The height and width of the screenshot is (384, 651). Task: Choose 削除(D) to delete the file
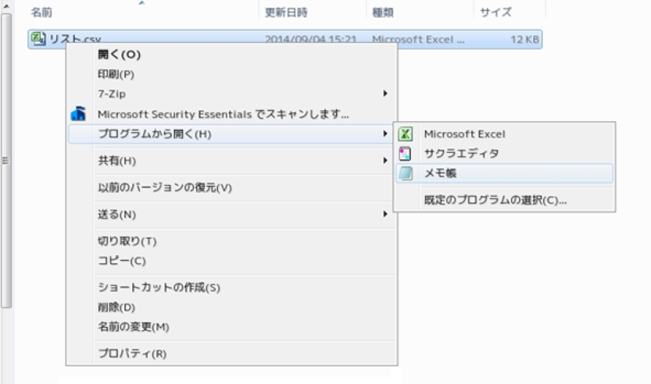click(x=232, y=307)
